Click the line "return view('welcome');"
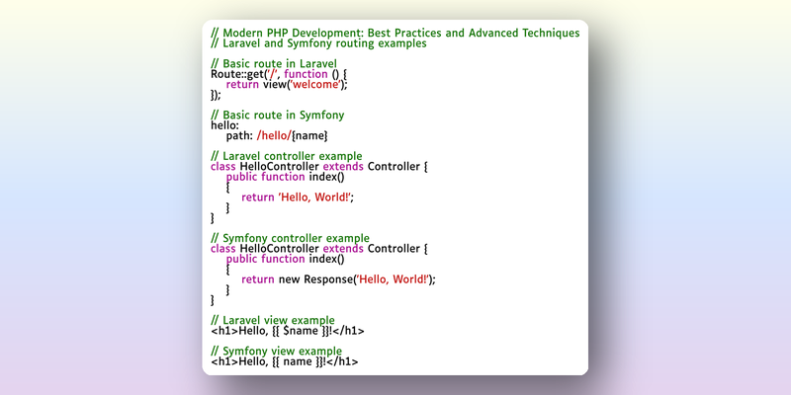791x395 pixels. pyautogui.click(x=287, y=85)
